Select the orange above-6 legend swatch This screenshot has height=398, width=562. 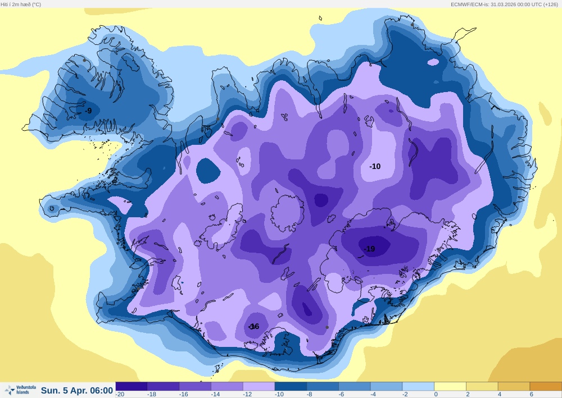(546, 386)
